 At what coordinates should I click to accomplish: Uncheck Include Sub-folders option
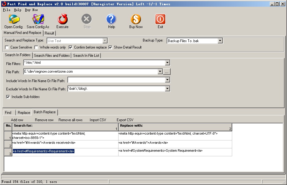pos(8,97)
